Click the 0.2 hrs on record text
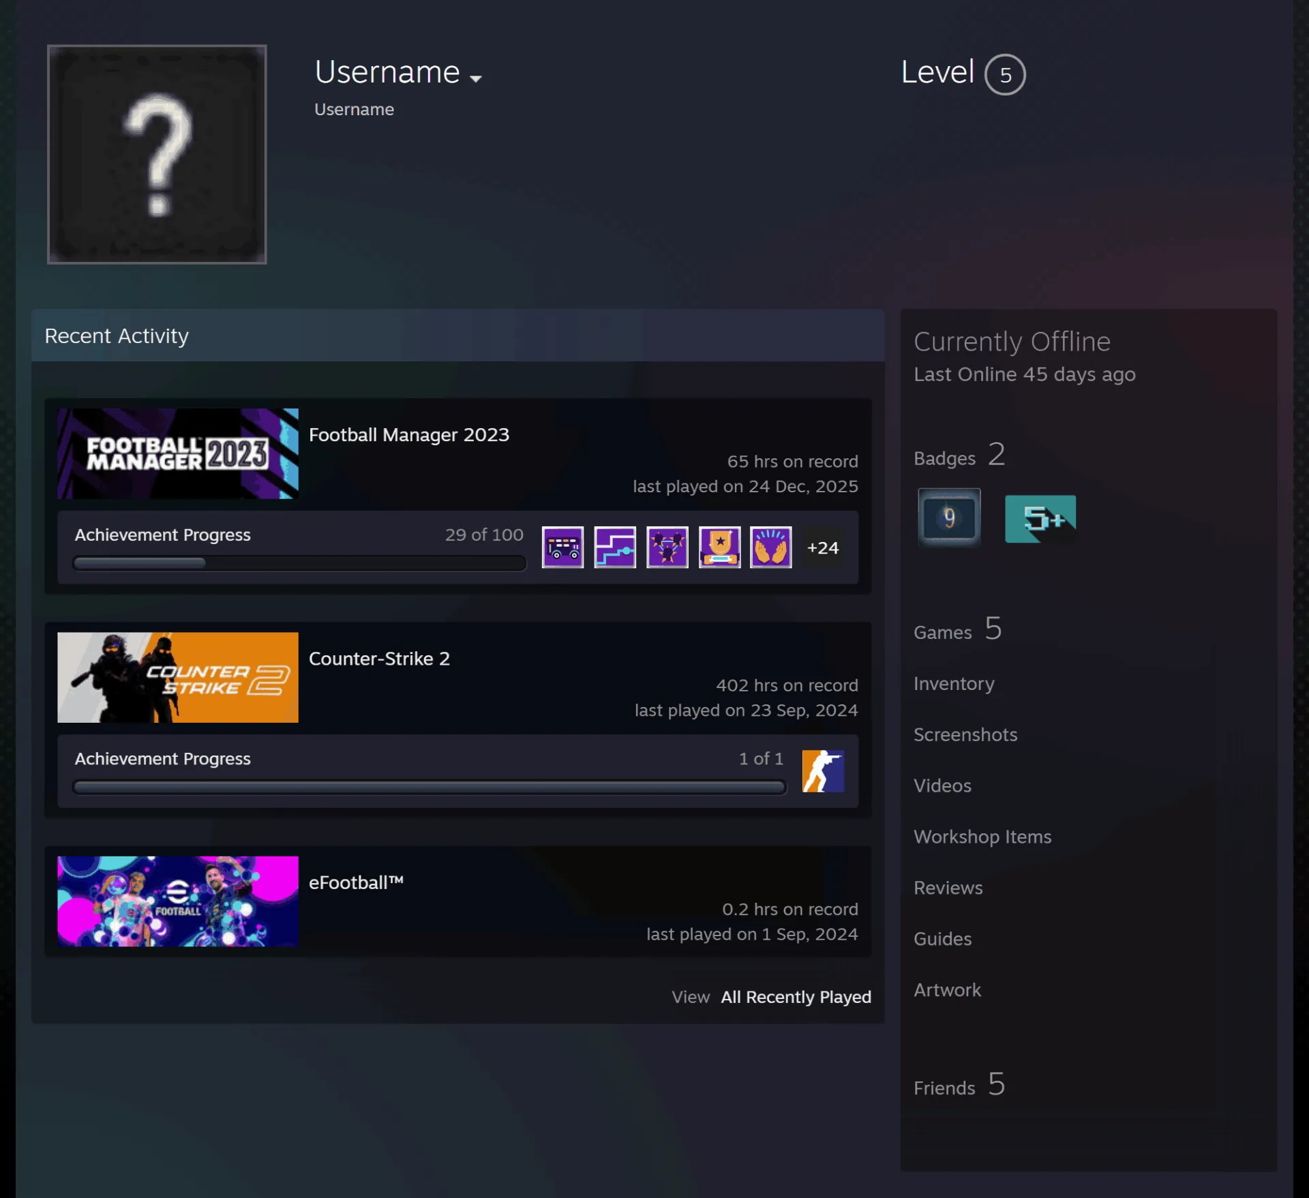Screen dimensions: 1309x1198 pos(789,909)
